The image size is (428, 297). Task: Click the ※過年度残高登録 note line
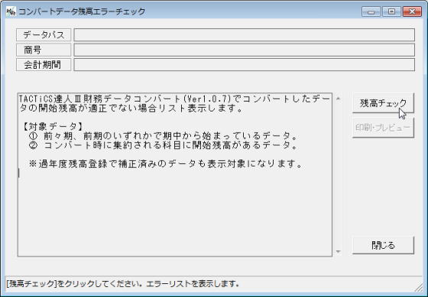166,164
